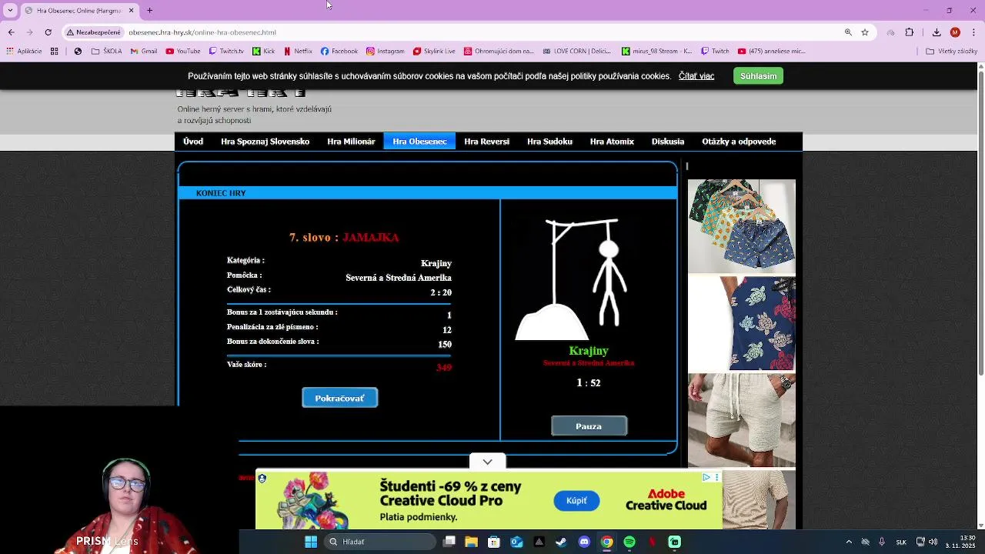Open the Gmail bookmark

pos(144,52)
